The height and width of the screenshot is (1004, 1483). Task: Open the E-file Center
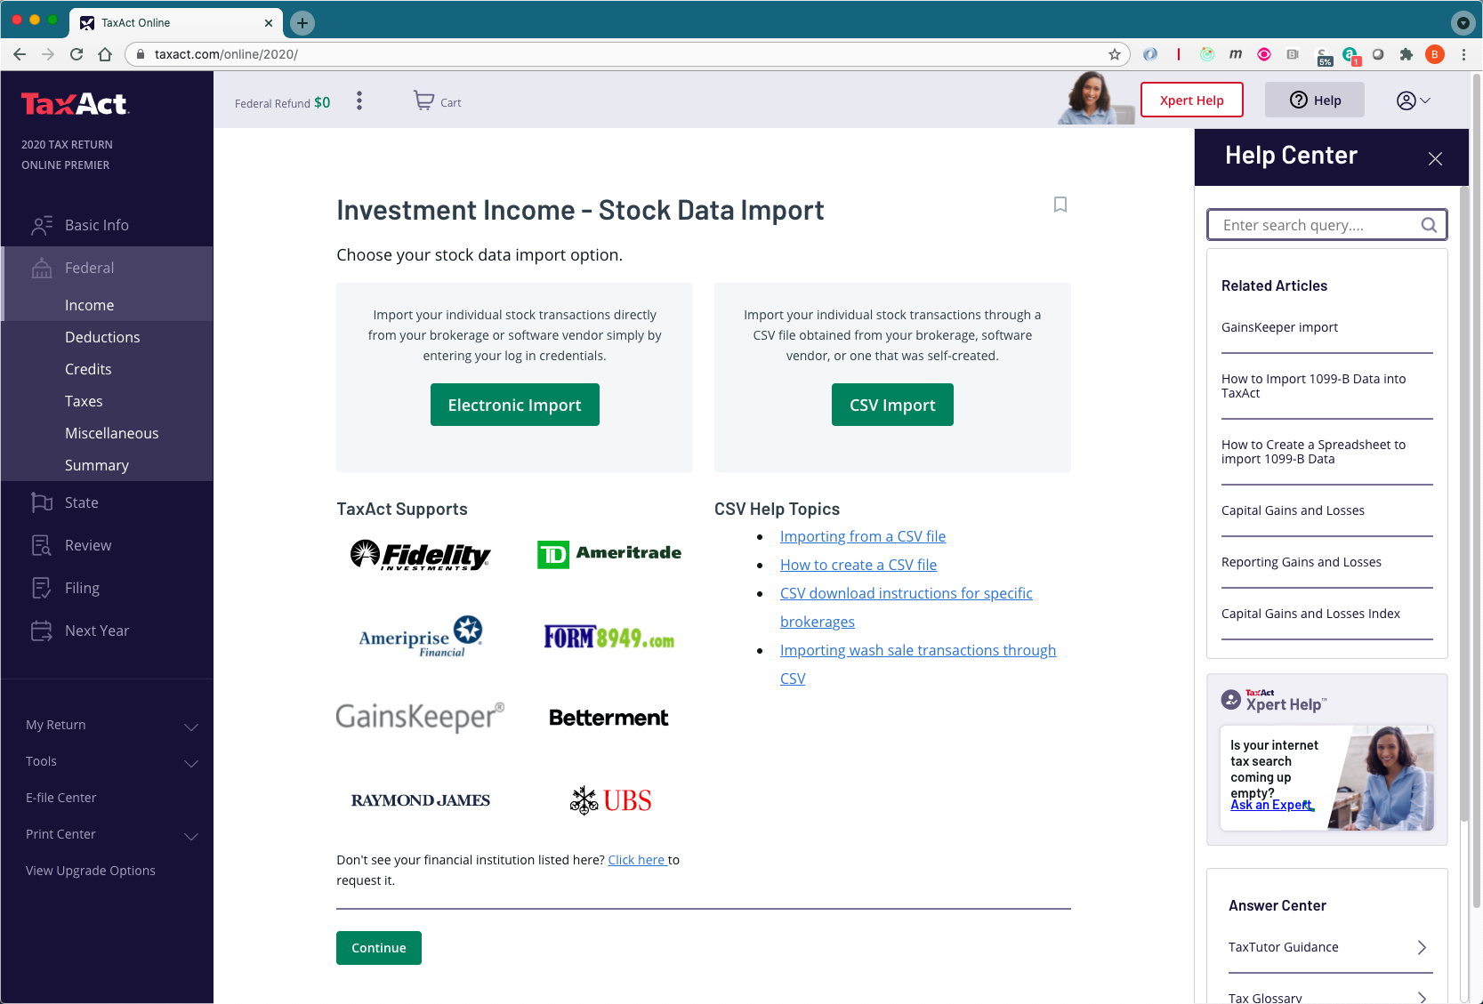click(x=61, y=799)
